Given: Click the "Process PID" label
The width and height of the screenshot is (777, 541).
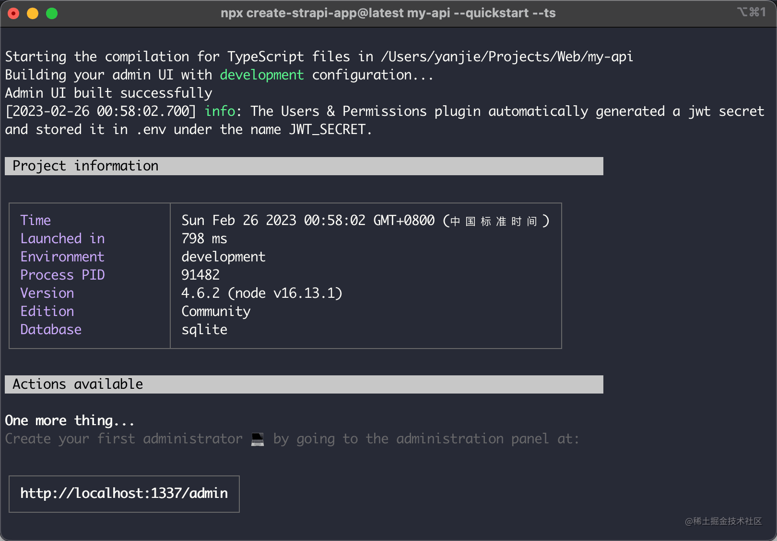Looking at the screenshot, I should click(62, 275).
